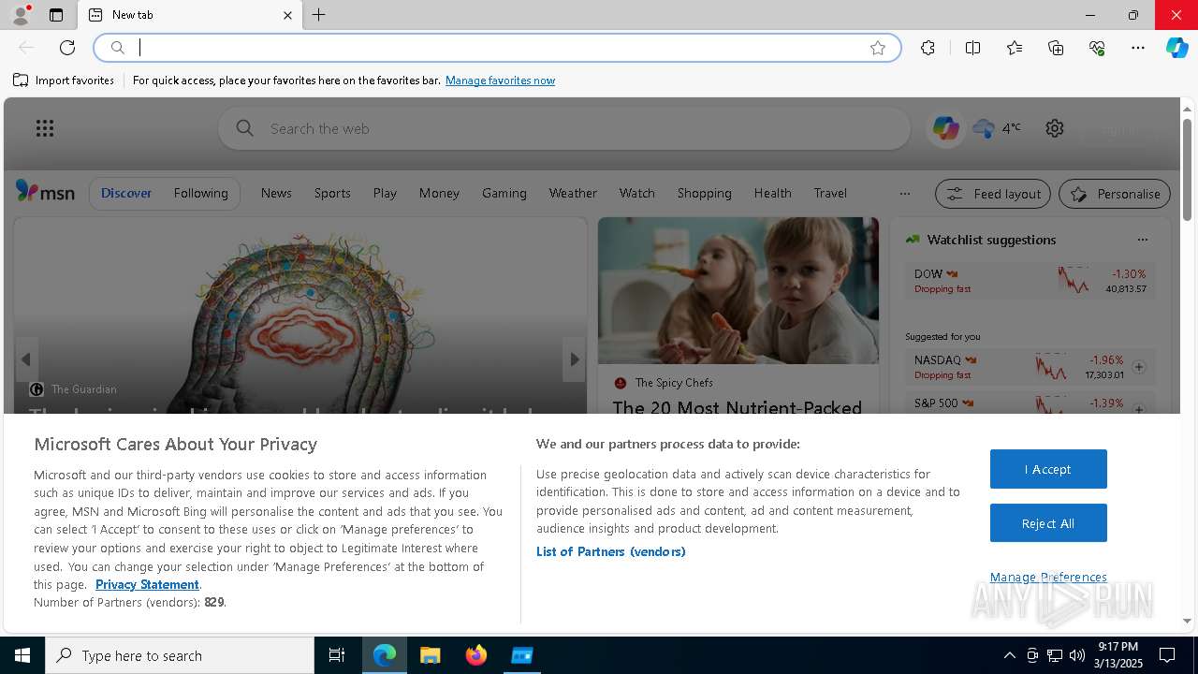The width and height of the screenshot is (1198, 674).
Task: Open volume control in system tray
Action: 1077,655
